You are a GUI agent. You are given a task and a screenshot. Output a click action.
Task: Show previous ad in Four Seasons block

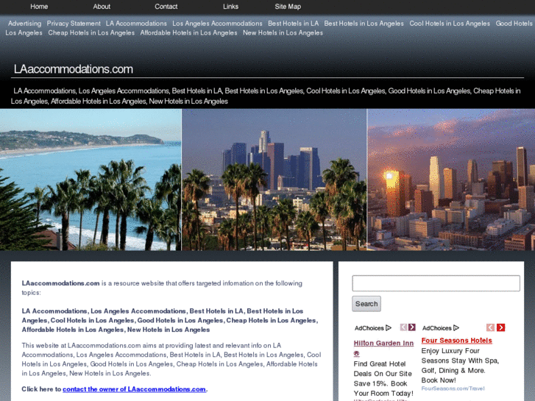point(490,327)
